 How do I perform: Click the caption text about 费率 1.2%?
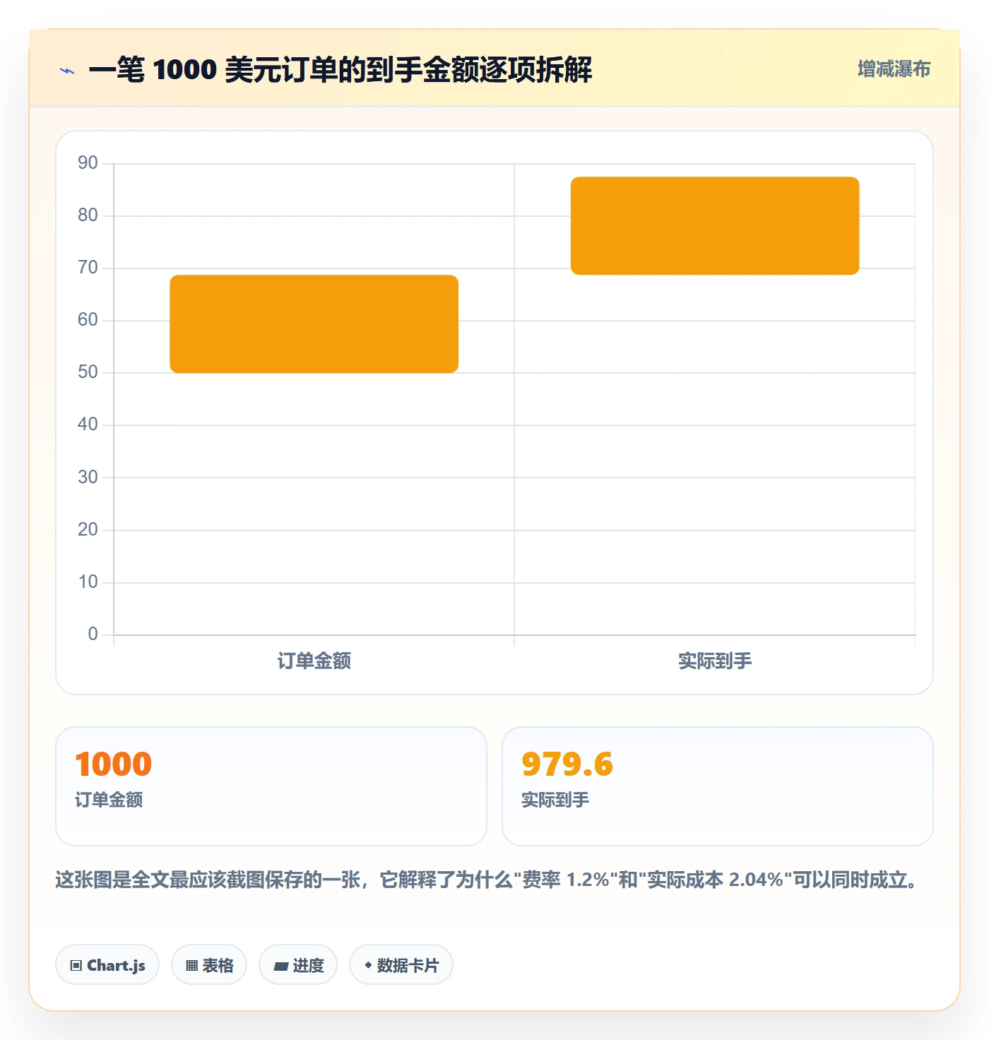click(x=487, y=880)
